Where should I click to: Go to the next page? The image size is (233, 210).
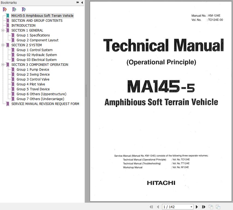pos(196,207)
